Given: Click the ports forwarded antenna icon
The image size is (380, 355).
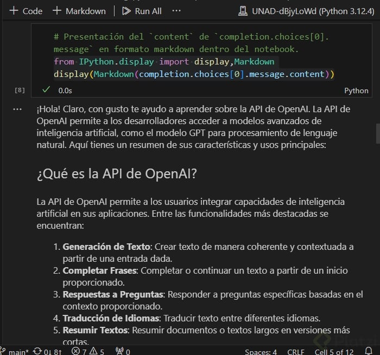Looking at the screenshot, I should [x=123, y=351].
